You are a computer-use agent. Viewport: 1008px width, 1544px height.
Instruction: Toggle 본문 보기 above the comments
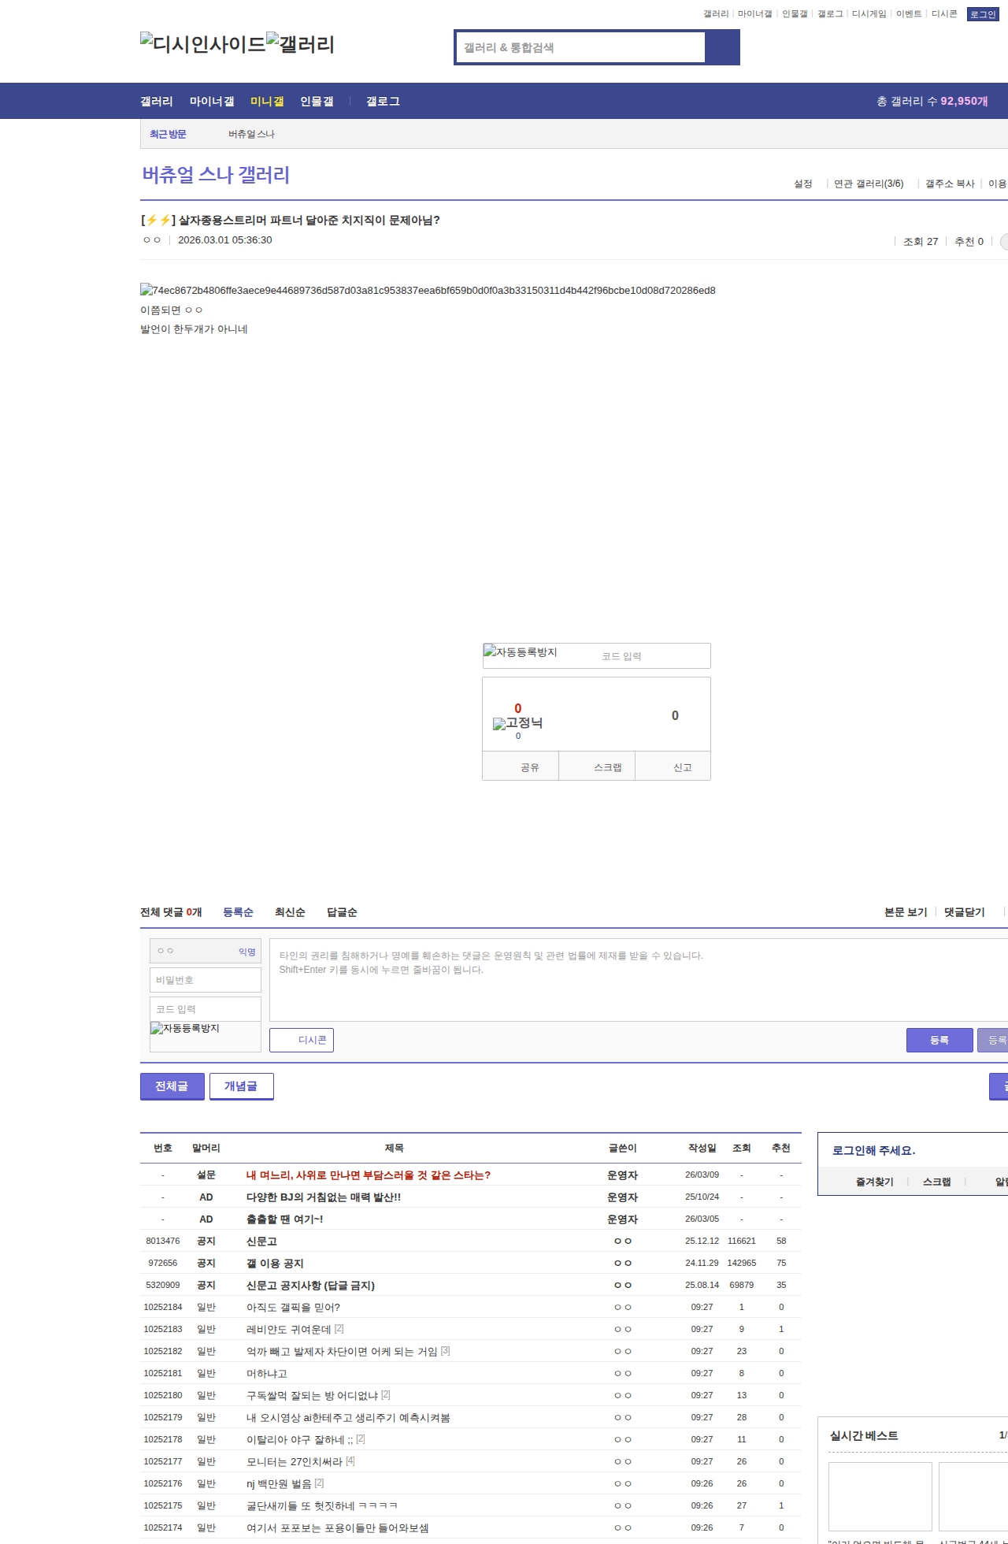tap(906, 912)
